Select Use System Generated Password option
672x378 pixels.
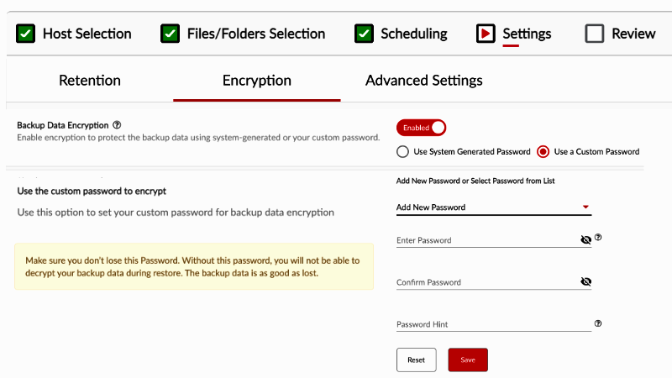tap(402, 152)
